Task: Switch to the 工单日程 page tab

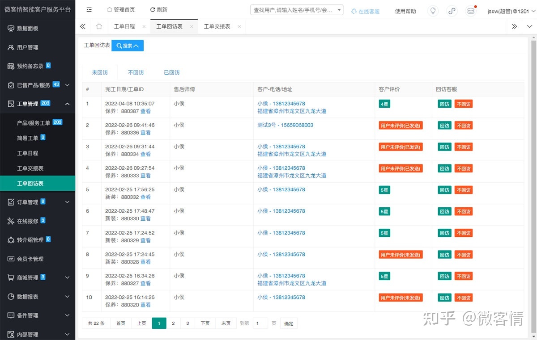Action: pyautogui.click(x=124, y=26)
